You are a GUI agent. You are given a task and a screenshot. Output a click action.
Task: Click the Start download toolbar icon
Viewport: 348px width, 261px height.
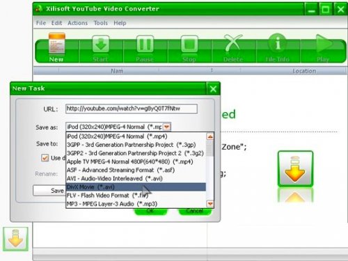[101, 44]
